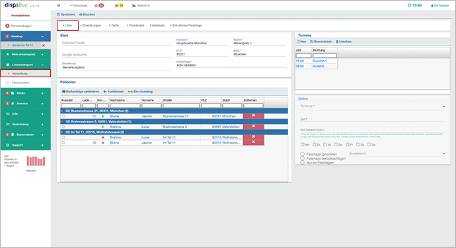Click Neu in the Termine panel
Viewport: 456px width, 248px height.
(x=301, y=42)
